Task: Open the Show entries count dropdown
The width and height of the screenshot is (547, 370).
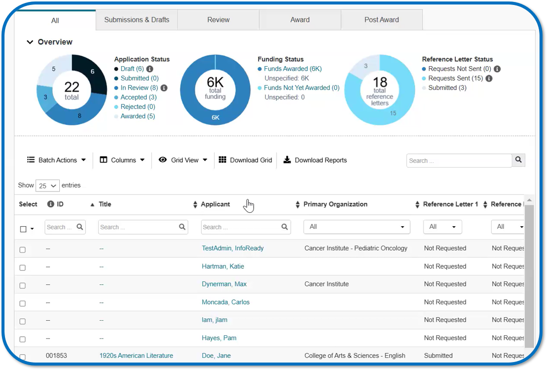Action: (47, 185)
